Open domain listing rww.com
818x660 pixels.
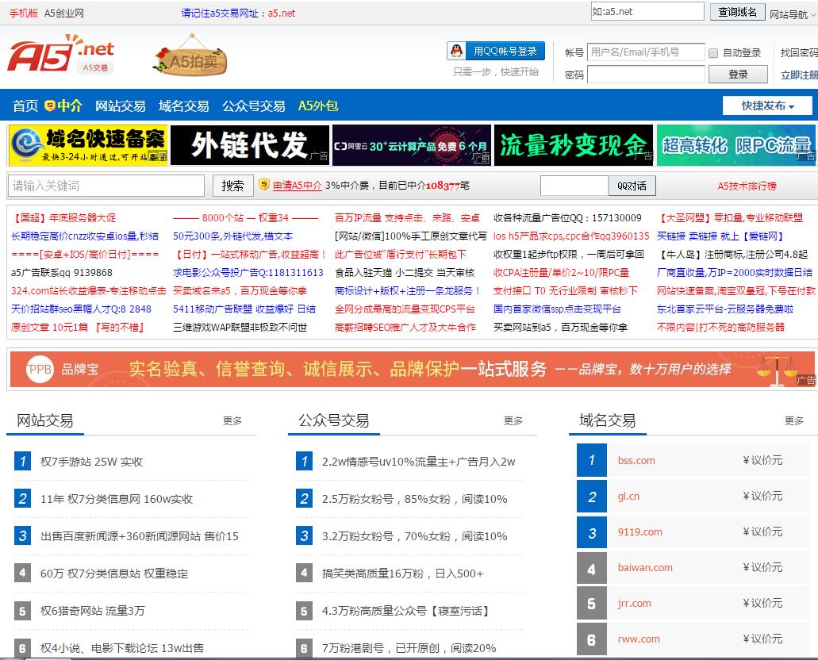click(x=639, y=639)
